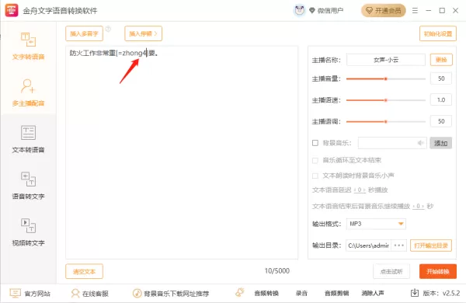Viewport: 466px width, 303px height.
Task: Adjust the 主播语调 slider
Action: point(386,122)
